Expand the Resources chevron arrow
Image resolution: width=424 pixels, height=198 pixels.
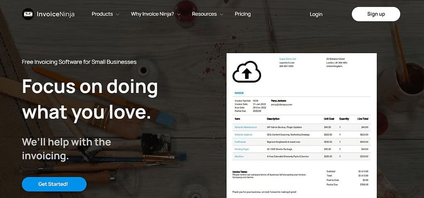pyautogui.click(x=221, y=15)
